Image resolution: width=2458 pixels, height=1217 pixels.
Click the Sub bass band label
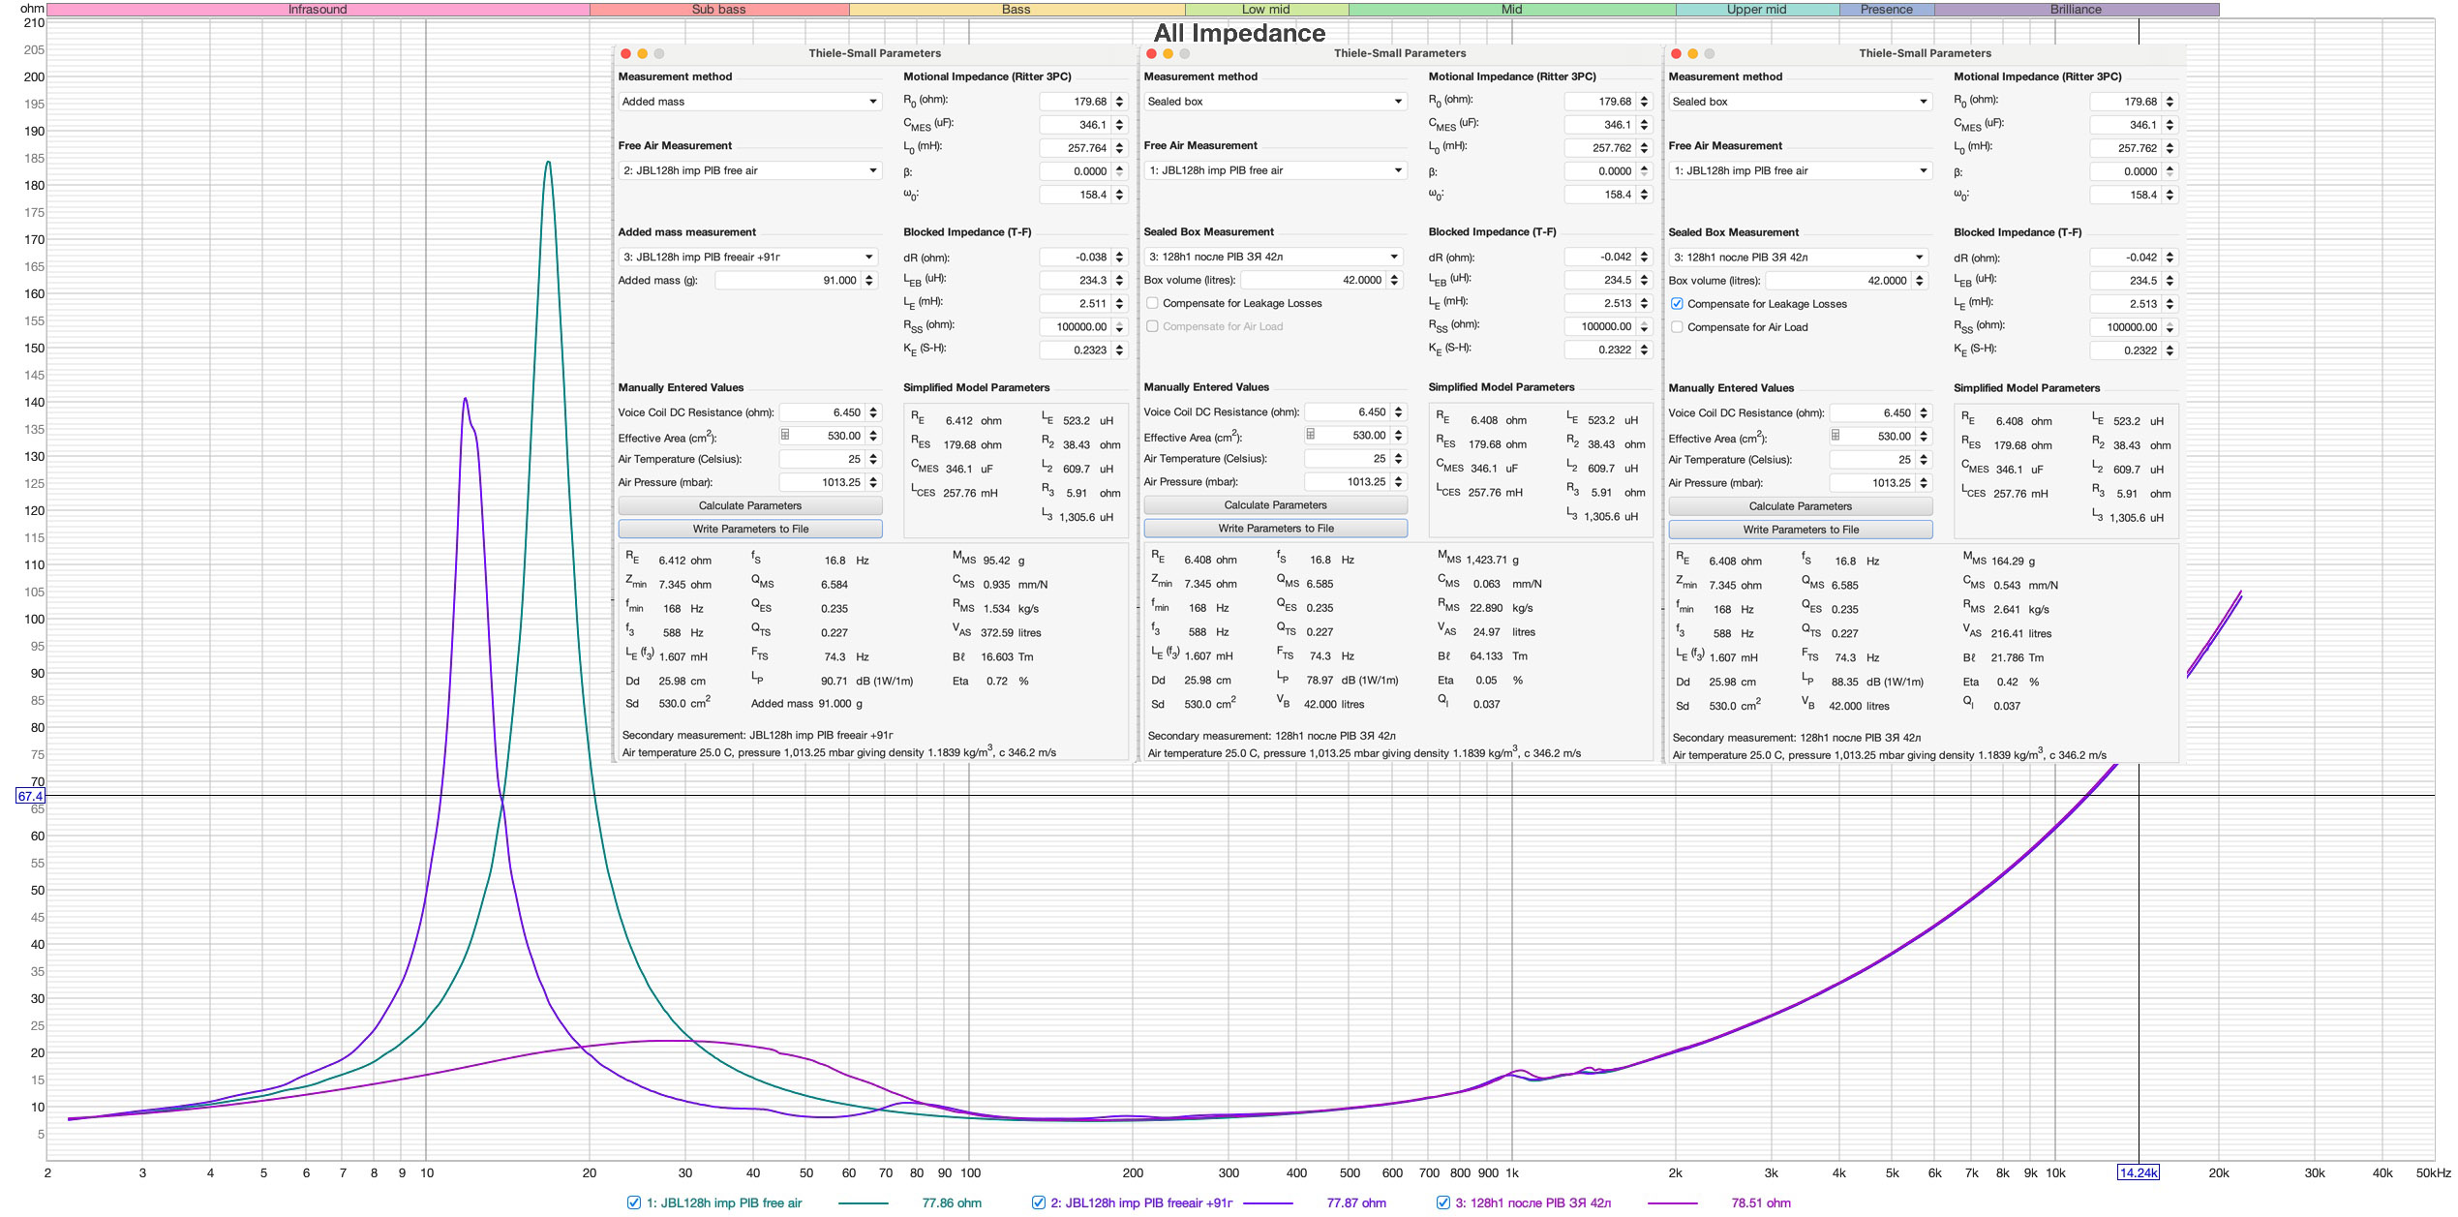coord(719,9)
